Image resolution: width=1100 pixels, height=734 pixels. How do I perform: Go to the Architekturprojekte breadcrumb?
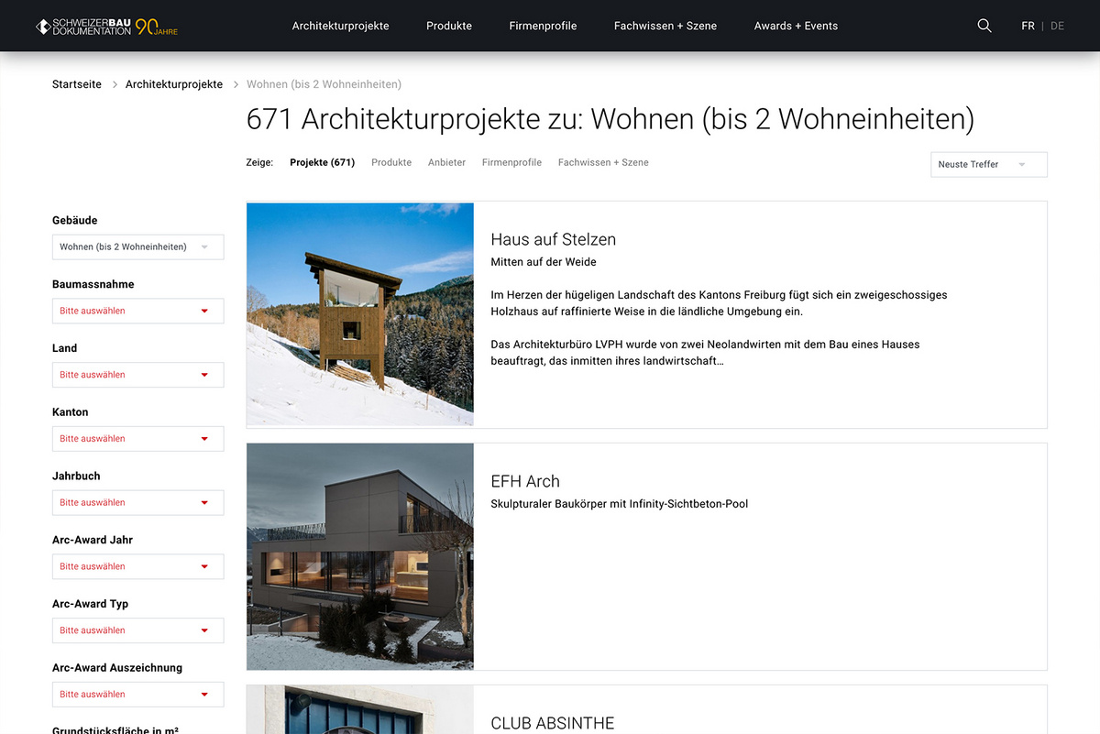(174, 84)
